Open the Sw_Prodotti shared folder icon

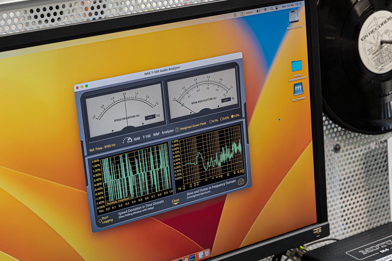point(298,88)
